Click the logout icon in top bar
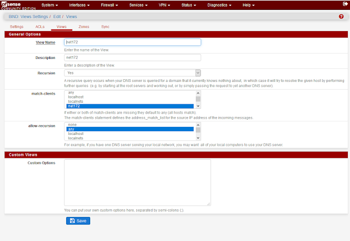 pyautogui.click(x=342, y=5)
